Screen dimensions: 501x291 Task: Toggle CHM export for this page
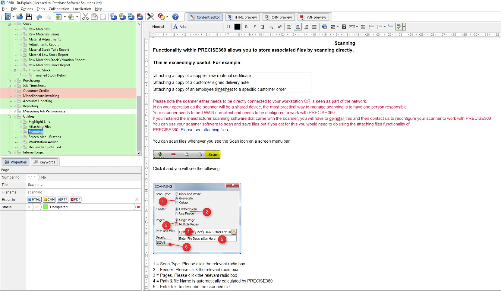click(x=49, y=199)
